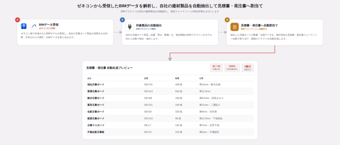
Task: Click the power plug plugin icon
Action: (x=130, y=27)
